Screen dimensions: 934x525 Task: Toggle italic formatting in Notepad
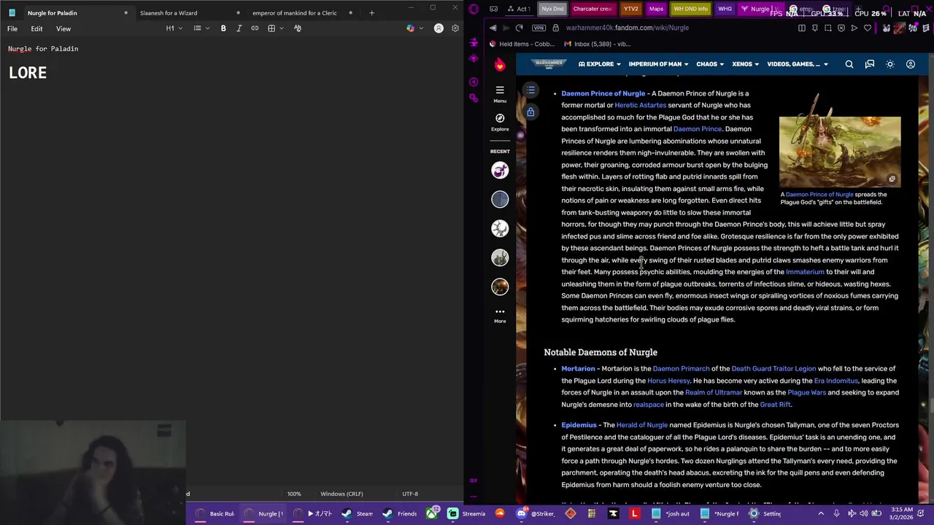pyautogui.click(x=239, y=28)
